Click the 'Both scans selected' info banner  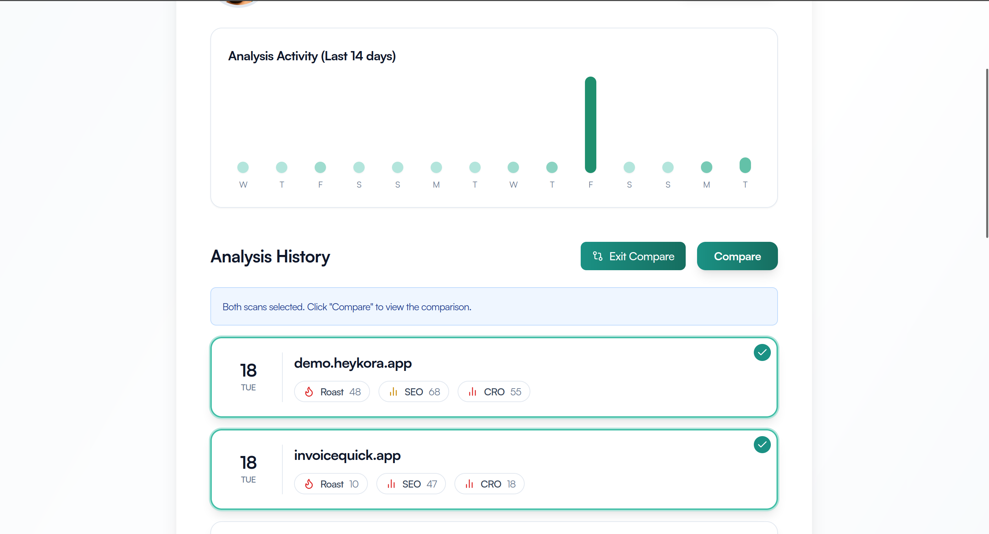pyautogui.click(x=494, y=306)
